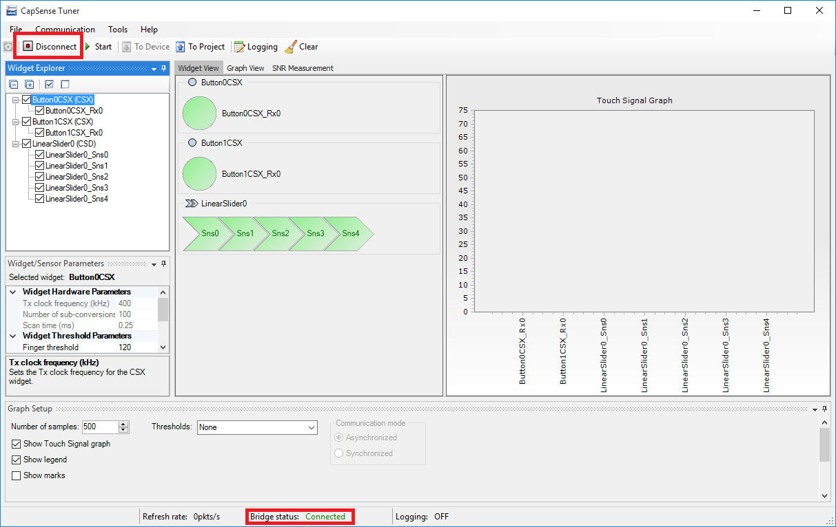Switch to Graph View tab
The image size is (836, 527).
pyautogui.click(x=245, y=68)
